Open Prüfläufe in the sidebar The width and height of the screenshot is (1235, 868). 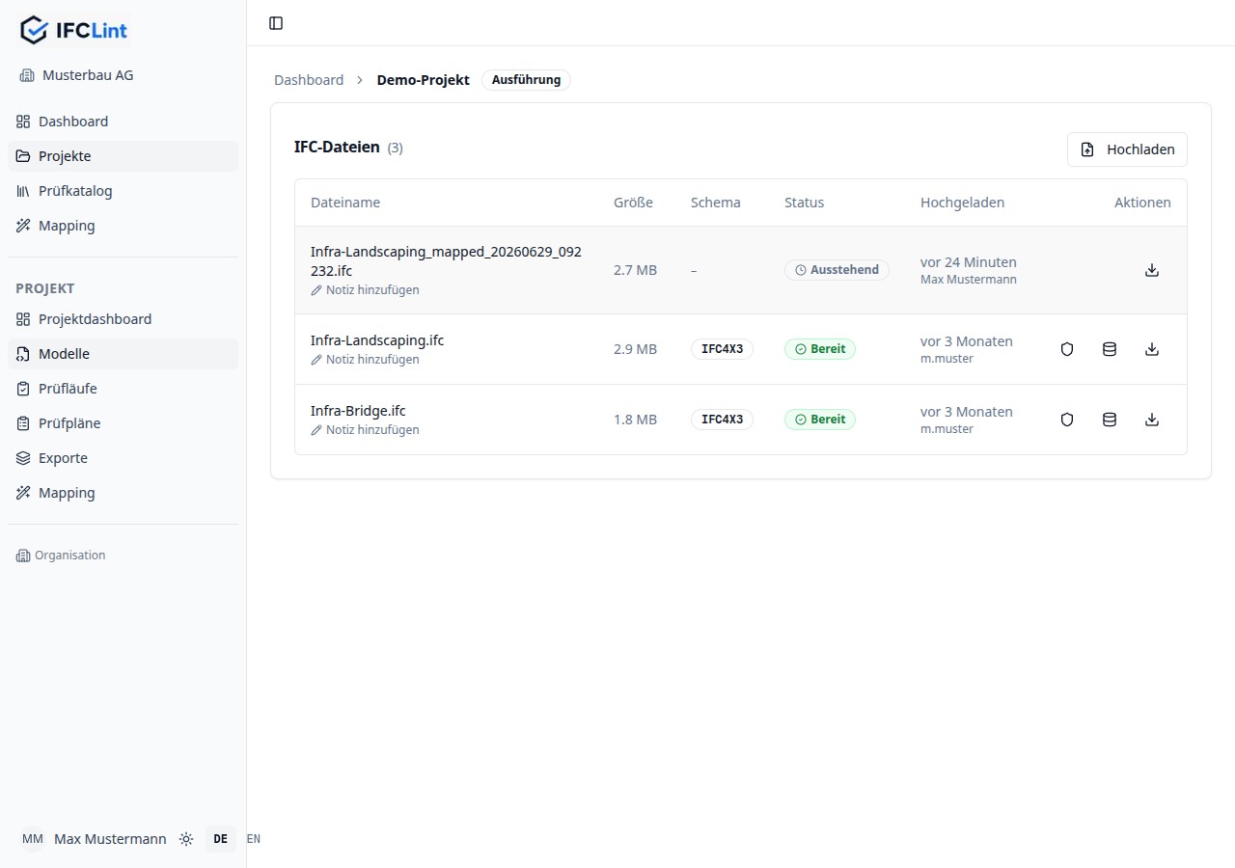point(123,389)
